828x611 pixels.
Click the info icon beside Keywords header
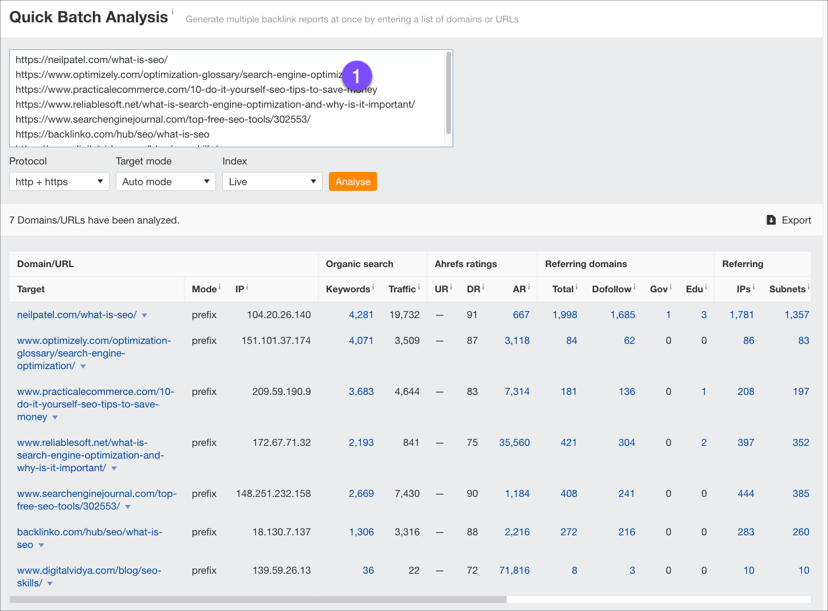[x=373, y=287]
